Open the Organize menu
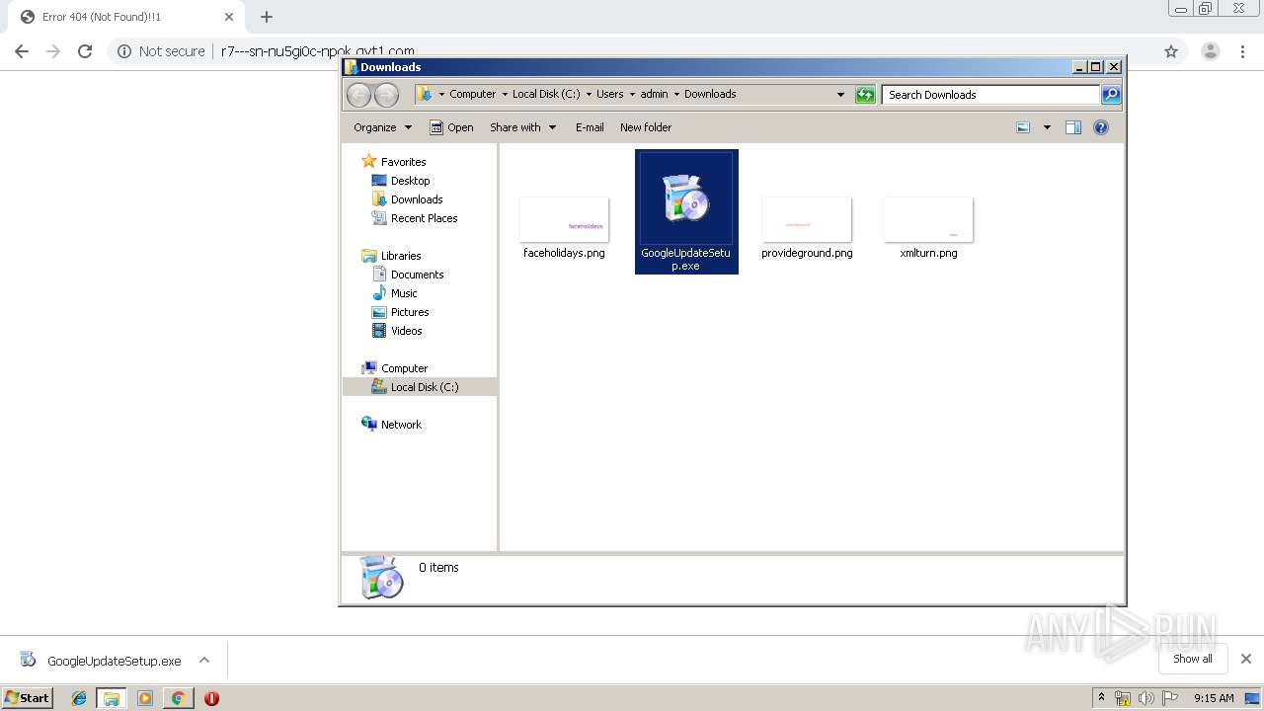 pyautogui.click(x=383, y=127)
